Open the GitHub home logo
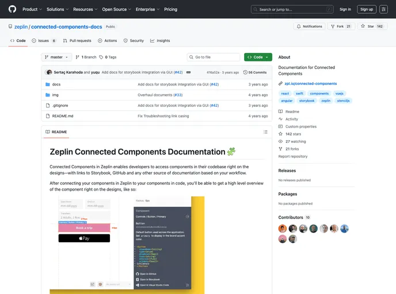 coord(12,9)
